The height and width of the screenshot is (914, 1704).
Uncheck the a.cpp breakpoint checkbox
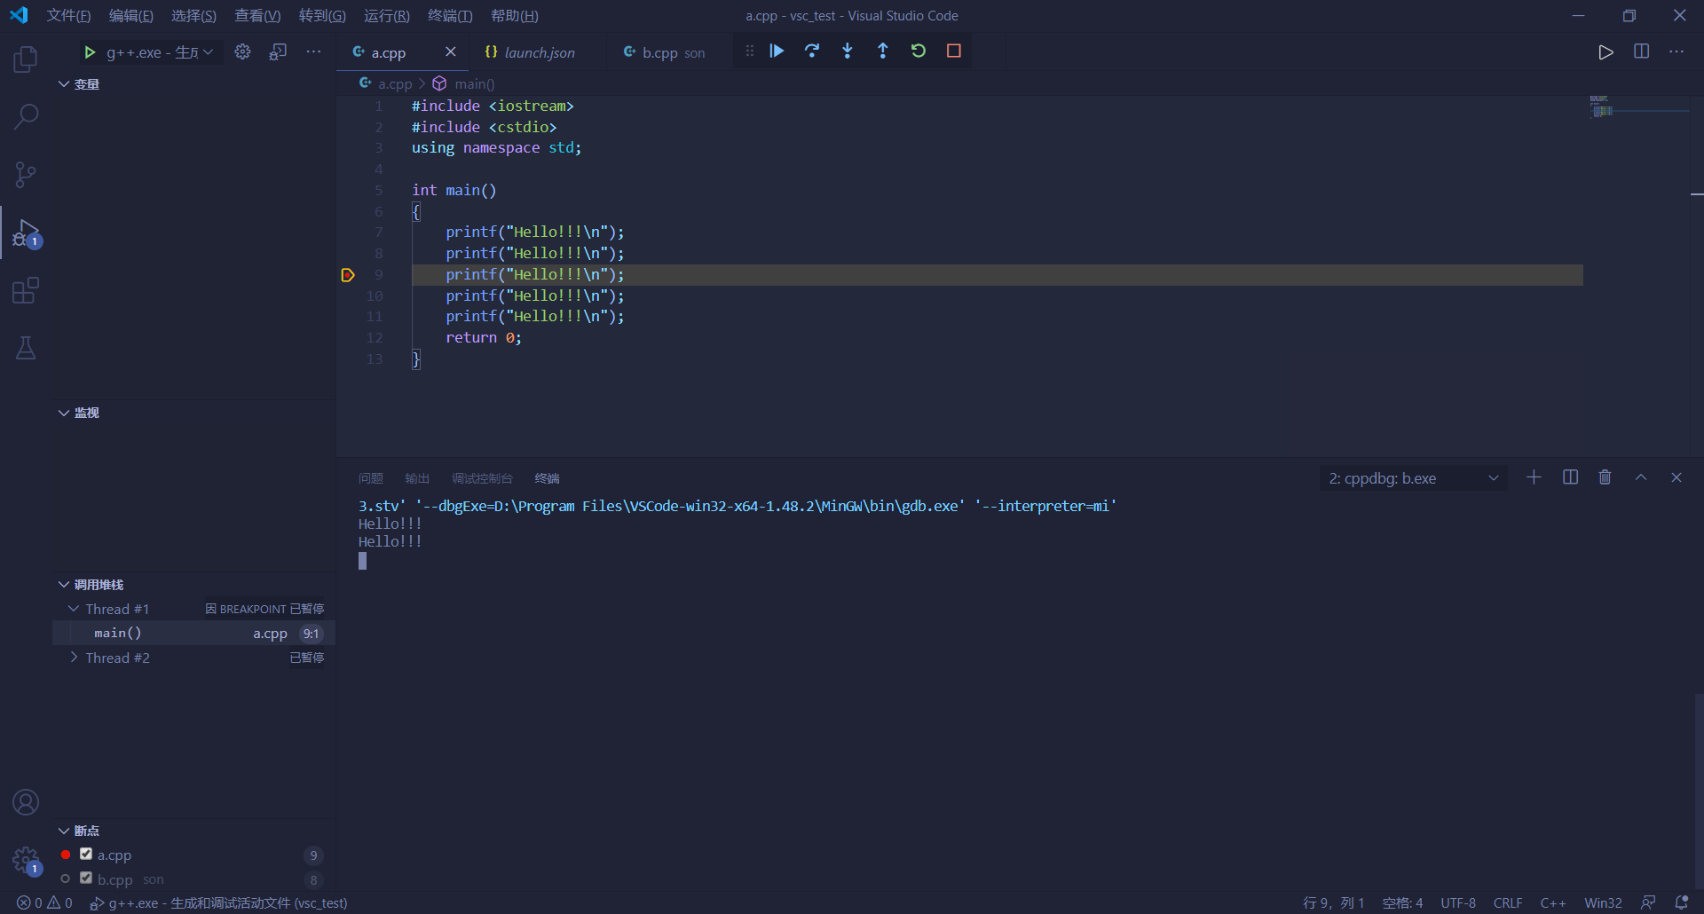[85, 855]
